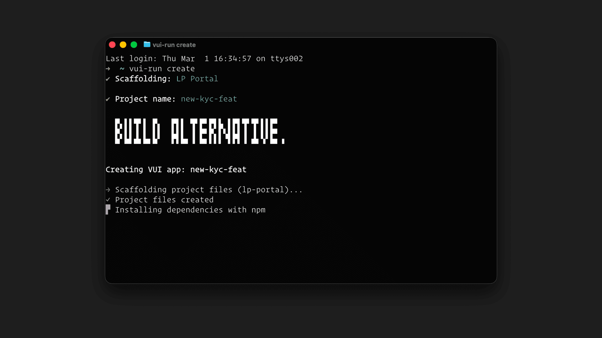Click the 'Project files created' line

(164, 200)
